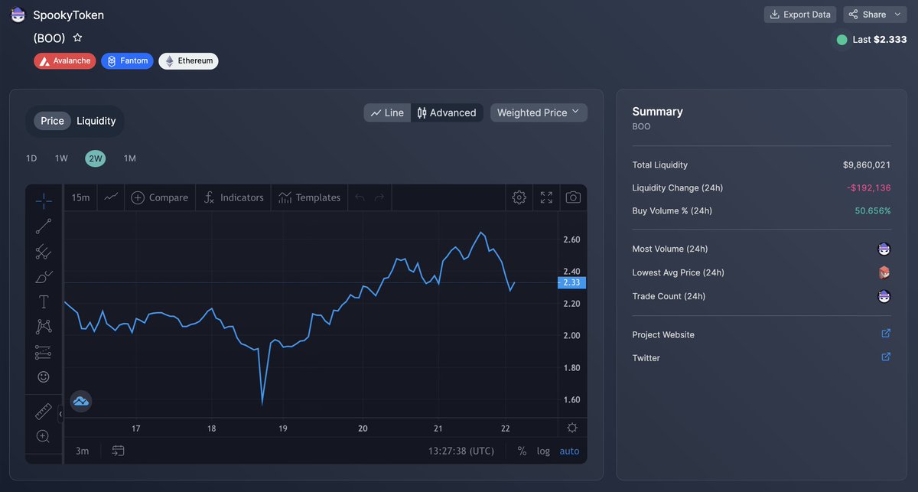Switch to Price view
This screenshot has width=918, height=492.
tap(52, 121)
